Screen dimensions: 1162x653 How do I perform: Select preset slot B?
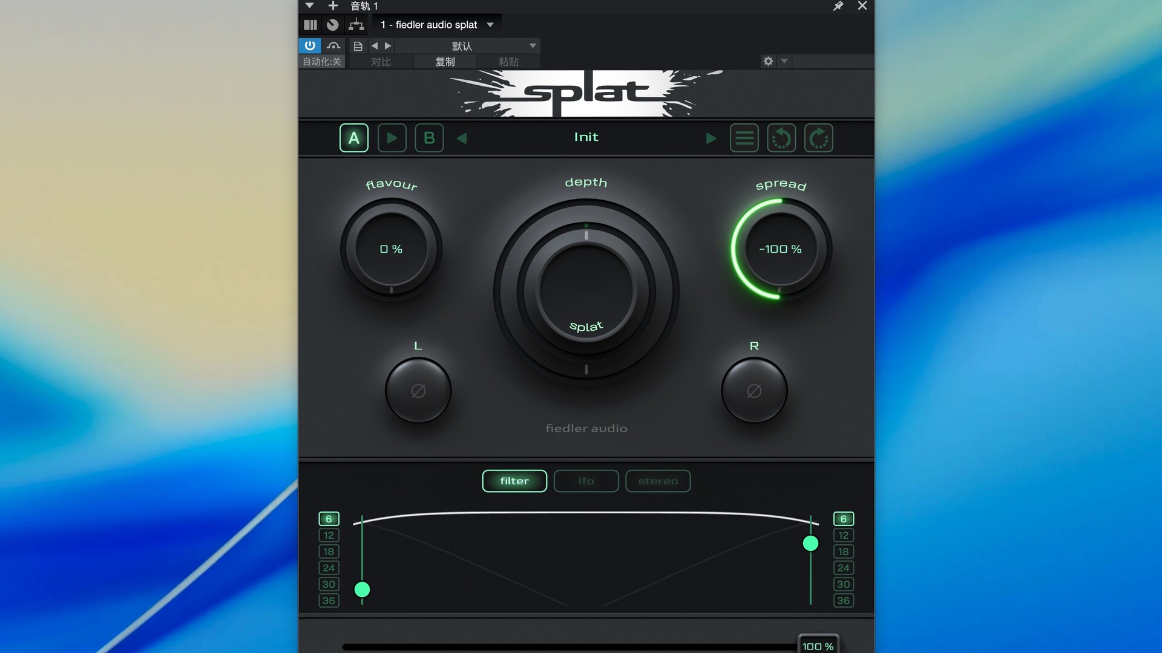429,138
